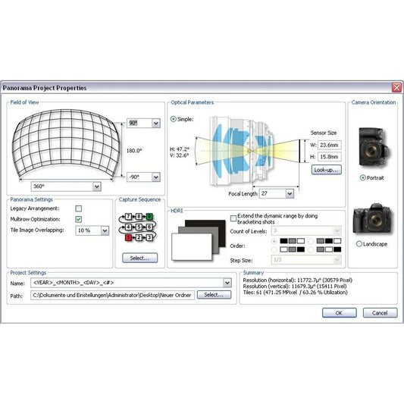Open the Count of Levels dropdown
This screenshot has height=404, width=404.
point(337,230)
